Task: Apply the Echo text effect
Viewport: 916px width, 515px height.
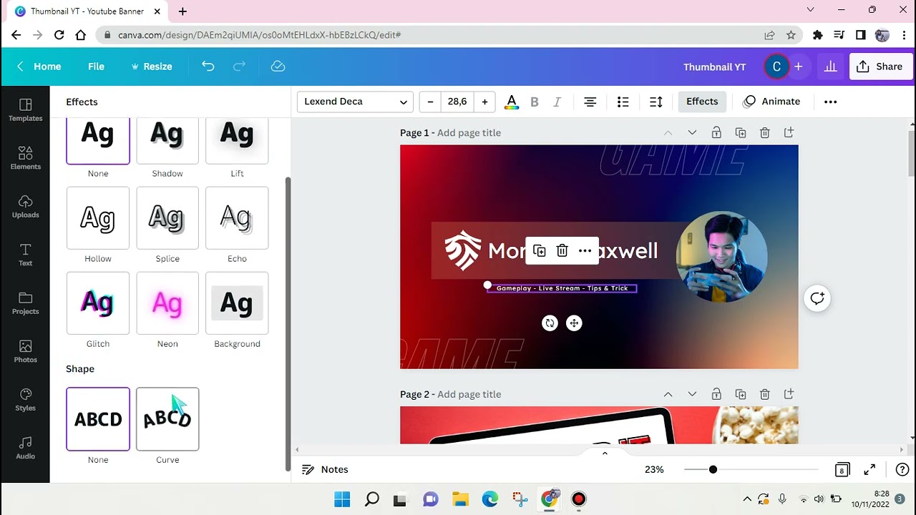Action: [237, 218]
